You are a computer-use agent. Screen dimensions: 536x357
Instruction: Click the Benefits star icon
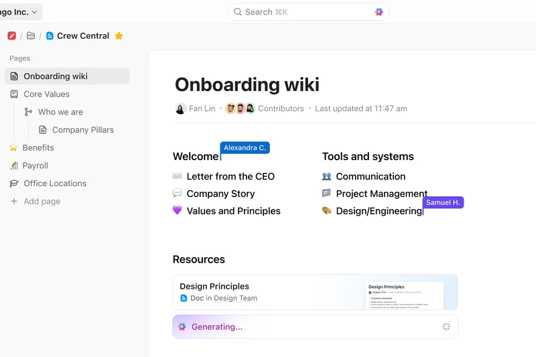[x=13, y=147]
